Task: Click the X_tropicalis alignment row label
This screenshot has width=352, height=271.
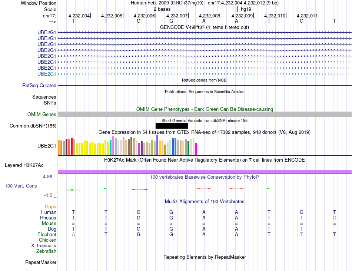Action: (x=44, y=246)
